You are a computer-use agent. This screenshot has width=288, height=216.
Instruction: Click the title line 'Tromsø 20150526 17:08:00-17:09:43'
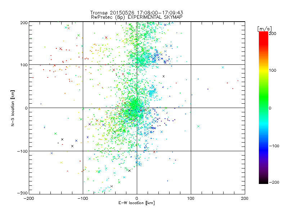pyautogui.click(x=136, y=13)
